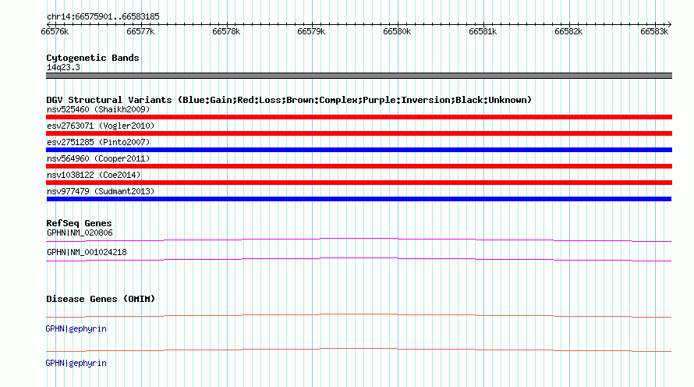The height and width of the screenshot is (387, 694).
Task: Click the 66577k ruler tick label
Action: point(140,32)
